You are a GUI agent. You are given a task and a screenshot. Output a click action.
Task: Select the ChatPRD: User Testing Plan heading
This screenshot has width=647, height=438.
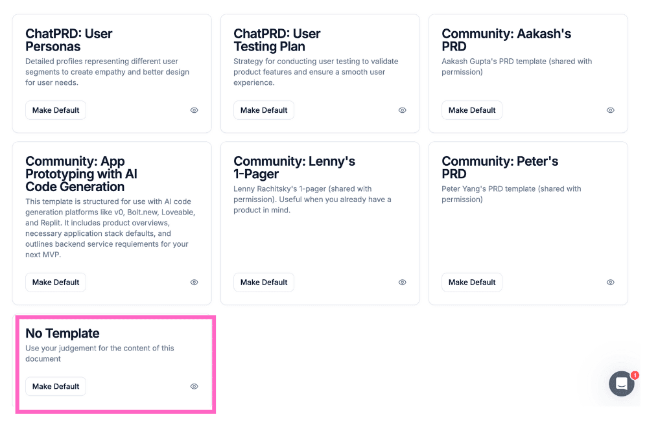(277, 40)
